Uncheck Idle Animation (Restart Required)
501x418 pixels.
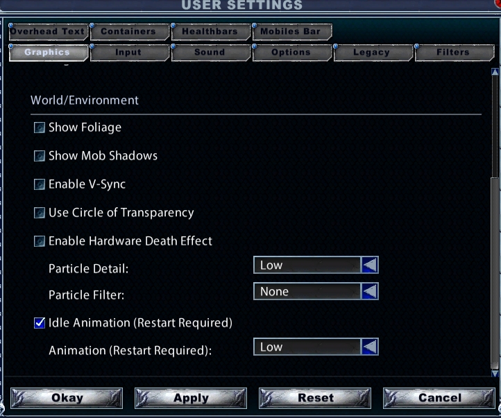pyautogui.click(x=40, y=323)
